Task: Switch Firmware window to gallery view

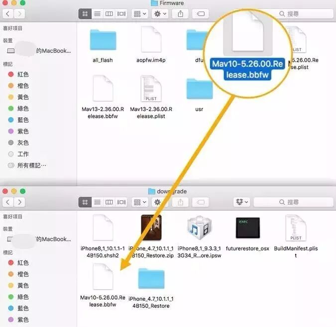Action: pos(121,14)
